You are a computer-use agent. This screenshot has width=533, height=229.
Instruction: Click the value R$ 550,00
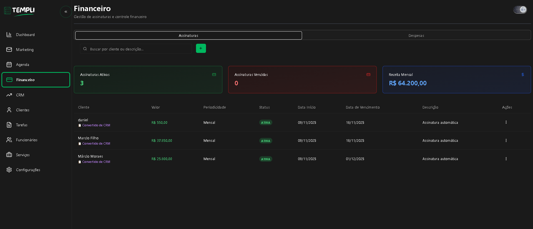tap(159, 123)
